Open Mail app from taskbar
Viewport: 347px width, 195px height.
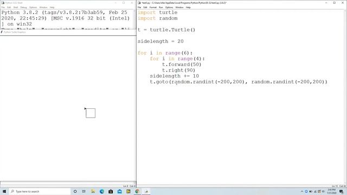[x=119, y=191]
